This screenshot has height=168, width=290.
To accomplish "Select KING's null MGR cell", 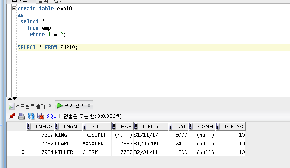I will (x=122, y=135).
